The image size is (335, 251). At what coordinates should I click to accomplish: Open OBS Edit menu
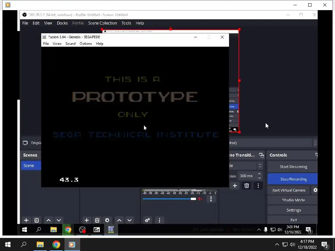coord(36,23)
